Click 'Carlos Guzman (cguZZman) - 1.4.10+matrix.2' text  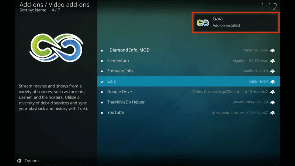230,91
